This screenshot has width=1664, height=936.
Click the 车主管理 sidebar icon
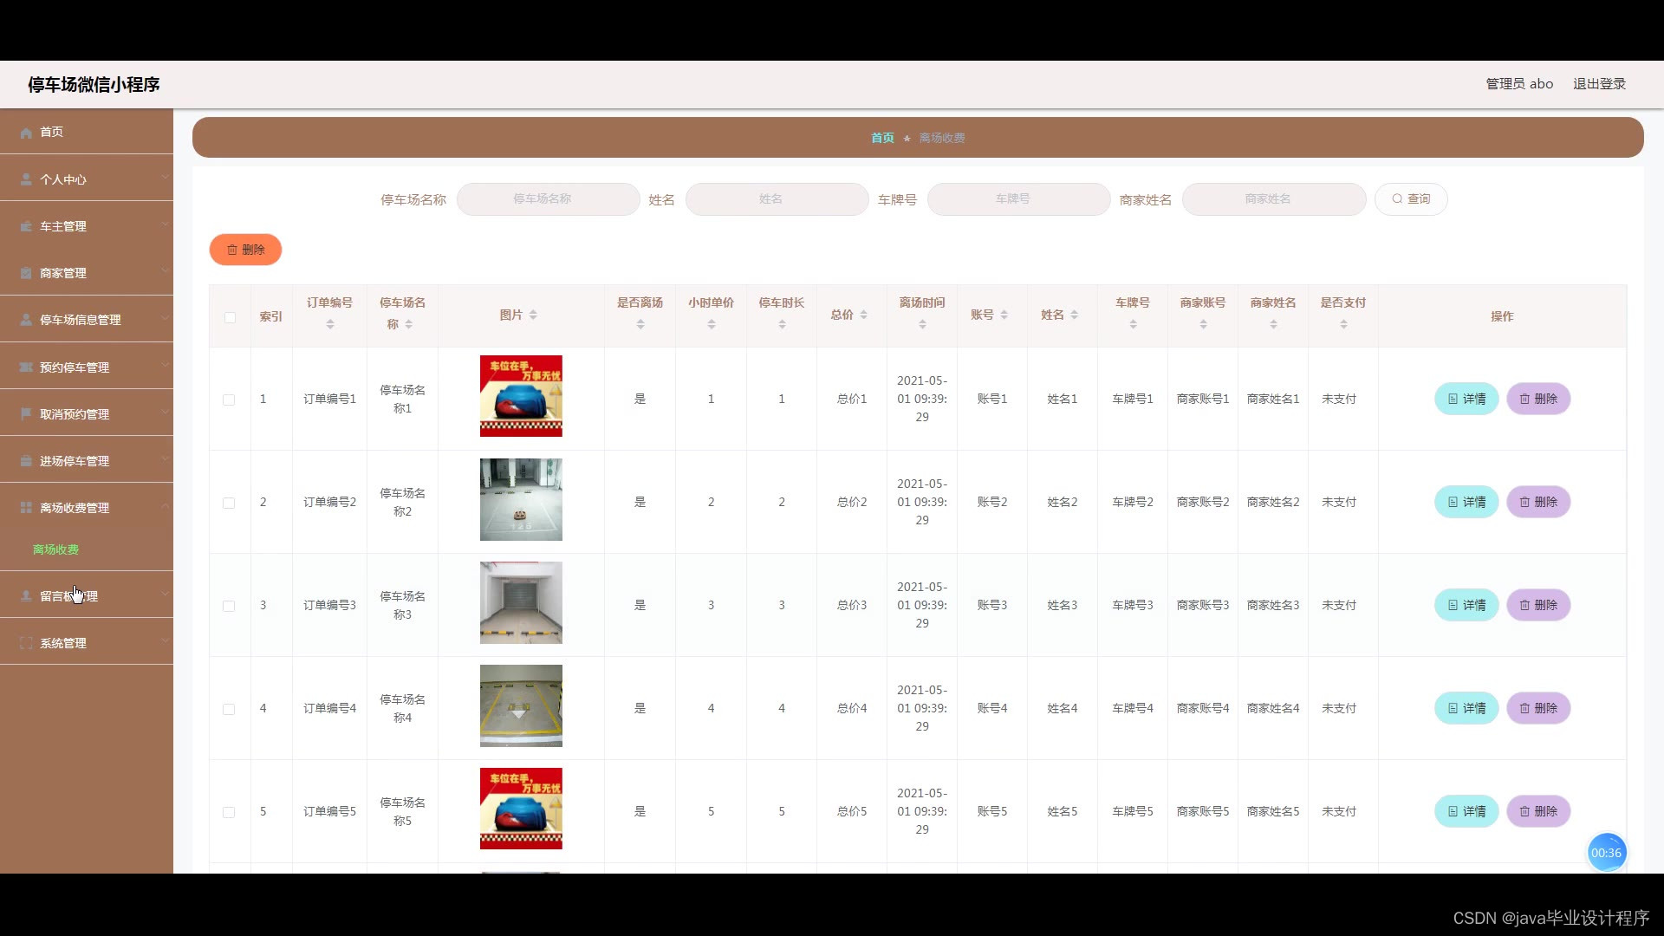(x=26, y=226)
